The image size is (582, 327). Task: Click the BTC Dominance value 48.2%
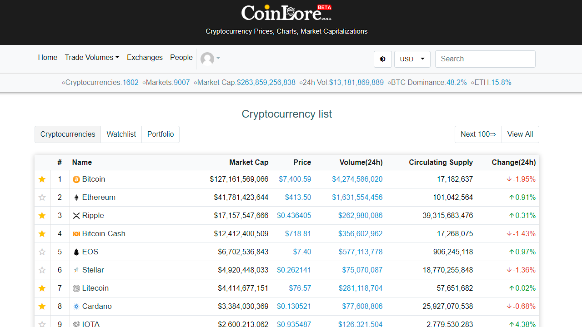tap(457, 83)
